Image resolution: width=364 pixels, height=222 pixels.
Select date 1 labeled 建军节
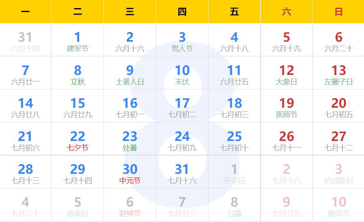[x=78, y=40]
